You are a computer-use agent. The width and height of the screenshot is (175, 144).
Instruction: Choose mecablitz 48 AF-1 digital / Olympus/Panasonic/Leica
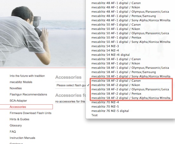click(130, 12)
